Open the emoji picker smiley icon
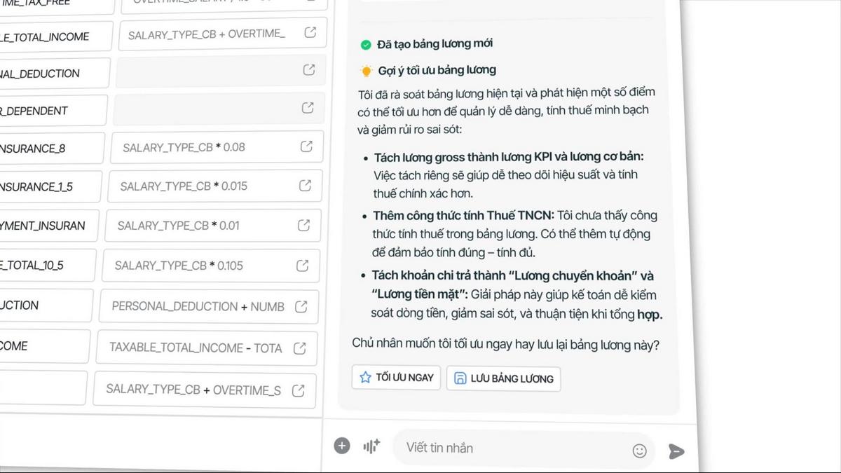The height and width of the screenshot is (473, 841). pos(639,451)
